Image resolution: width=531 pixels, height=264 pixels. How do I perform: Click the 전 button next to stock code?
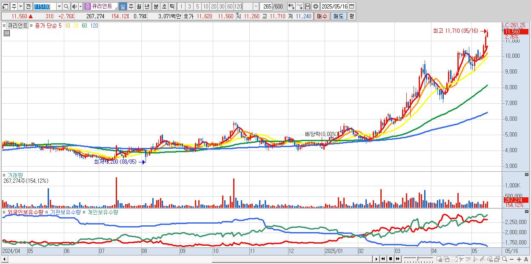[28, 6]
